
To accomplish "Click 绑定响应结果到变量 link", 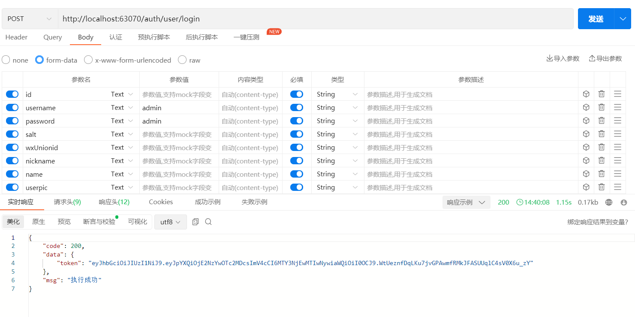I will (598, 222).
